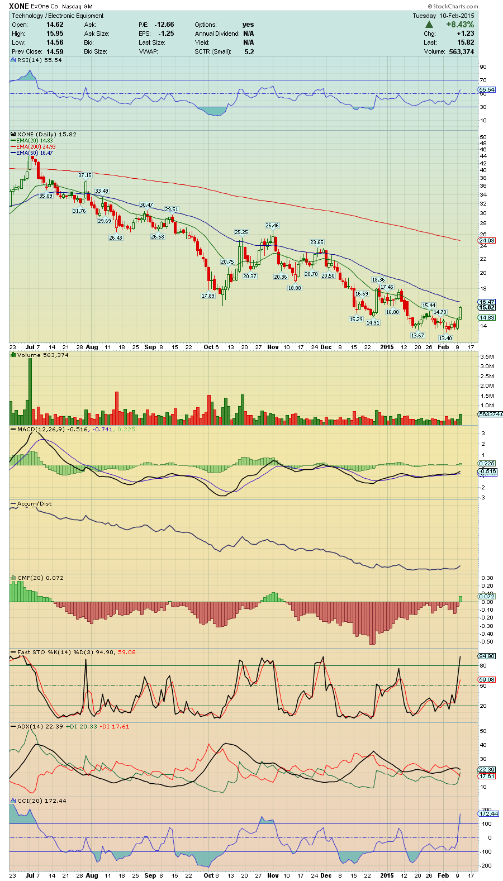Select the EMA(20) 14.83 legend entry
This screenshot has width=503, height=881.
pyautogui.click(x=31, y=141)
